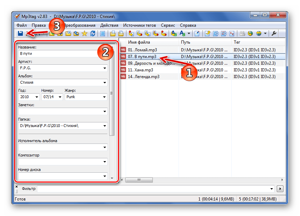This screenshot has width=300, height=216.
Task: Click the case conversion 'Aa' icon
Action: pyautogui.click(x=182, y=34)
